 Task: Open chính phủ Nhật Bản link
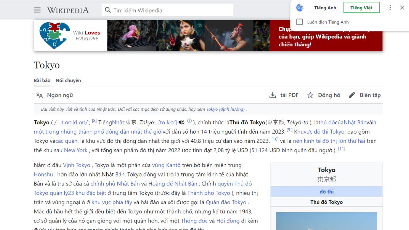(x=115, y=183)
